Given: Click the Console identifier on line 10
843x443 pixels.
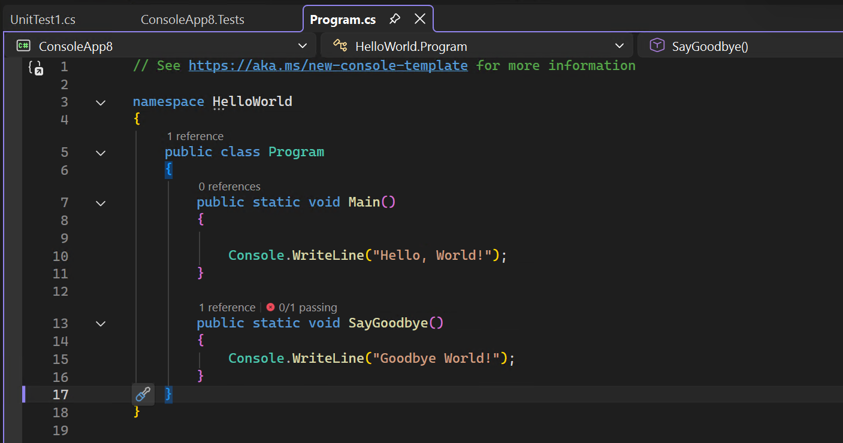Looking at the screenshot, I should pos(256,255).
